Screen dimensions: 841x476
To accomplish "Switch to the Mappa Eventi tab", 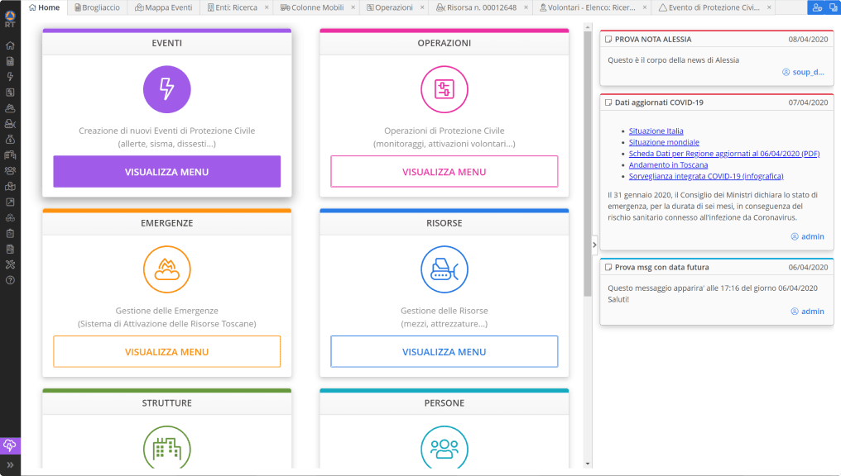I will 164,7.
